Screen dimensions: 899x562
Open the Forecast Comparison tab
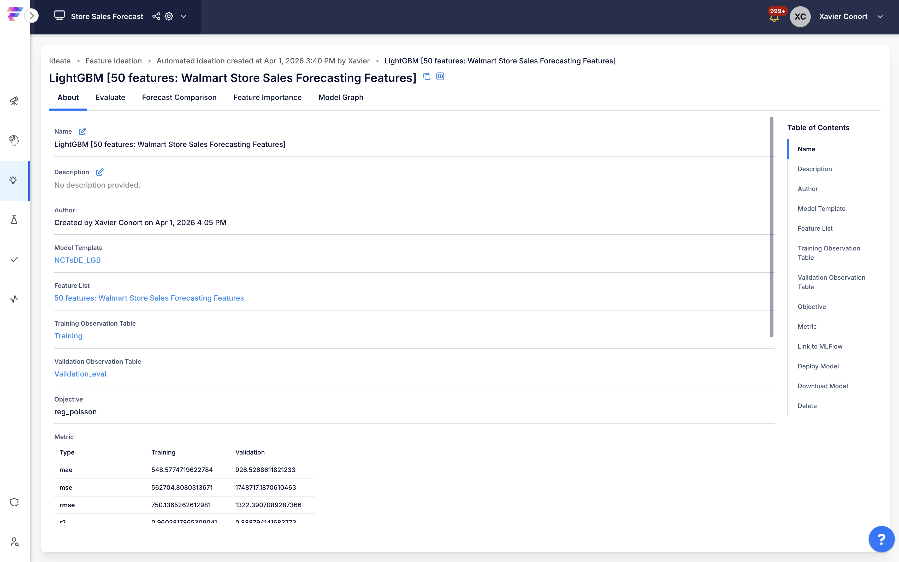[179, 97]
